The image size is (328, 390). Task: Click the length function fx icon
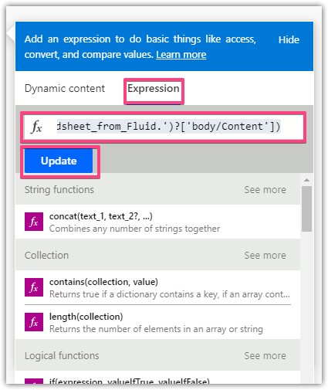click(x=34, y=322)
